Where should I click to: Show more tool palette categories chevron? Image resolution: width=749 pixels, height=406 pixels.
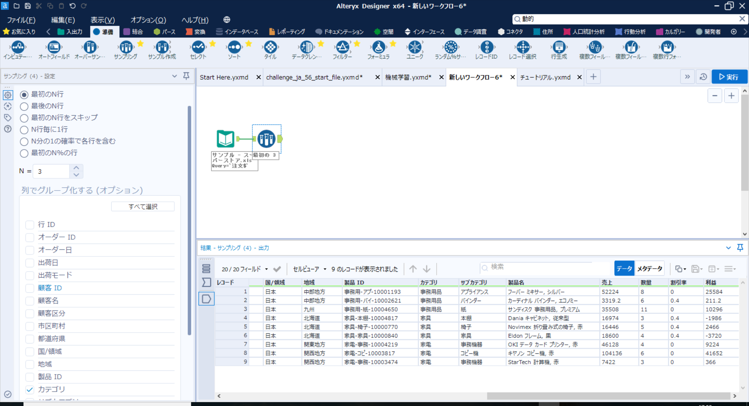(745, 32)
